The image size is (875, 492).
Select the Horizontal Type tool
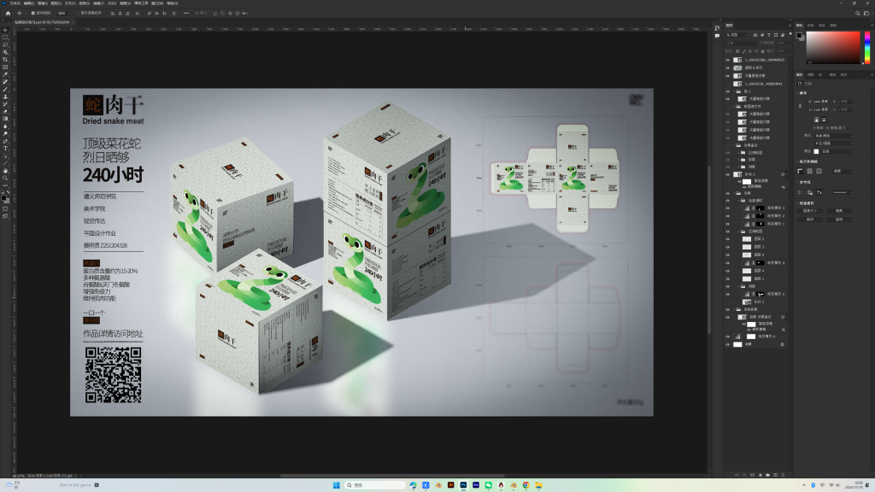pyautogui.click(x=5, y=149)
